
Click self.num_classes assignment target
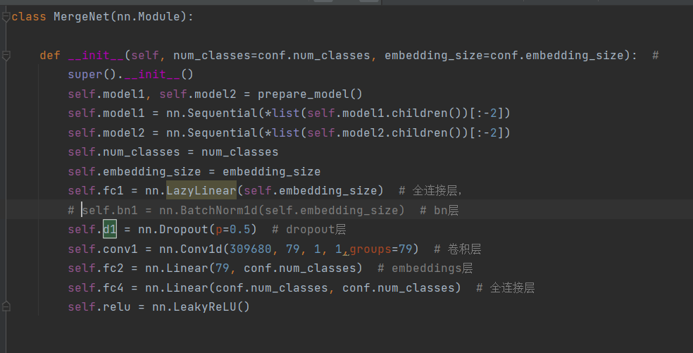[x=124, y=152]
